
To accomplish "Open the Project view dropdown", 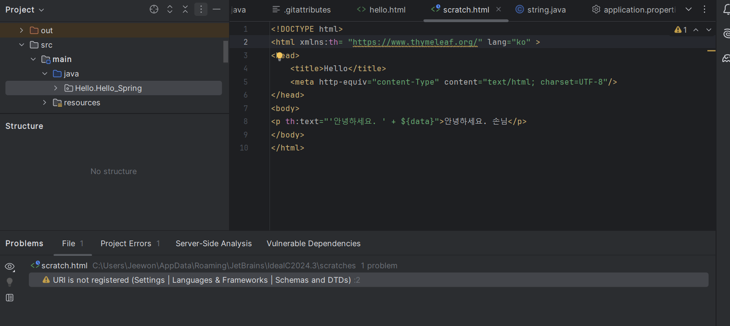I will (25, 10).
